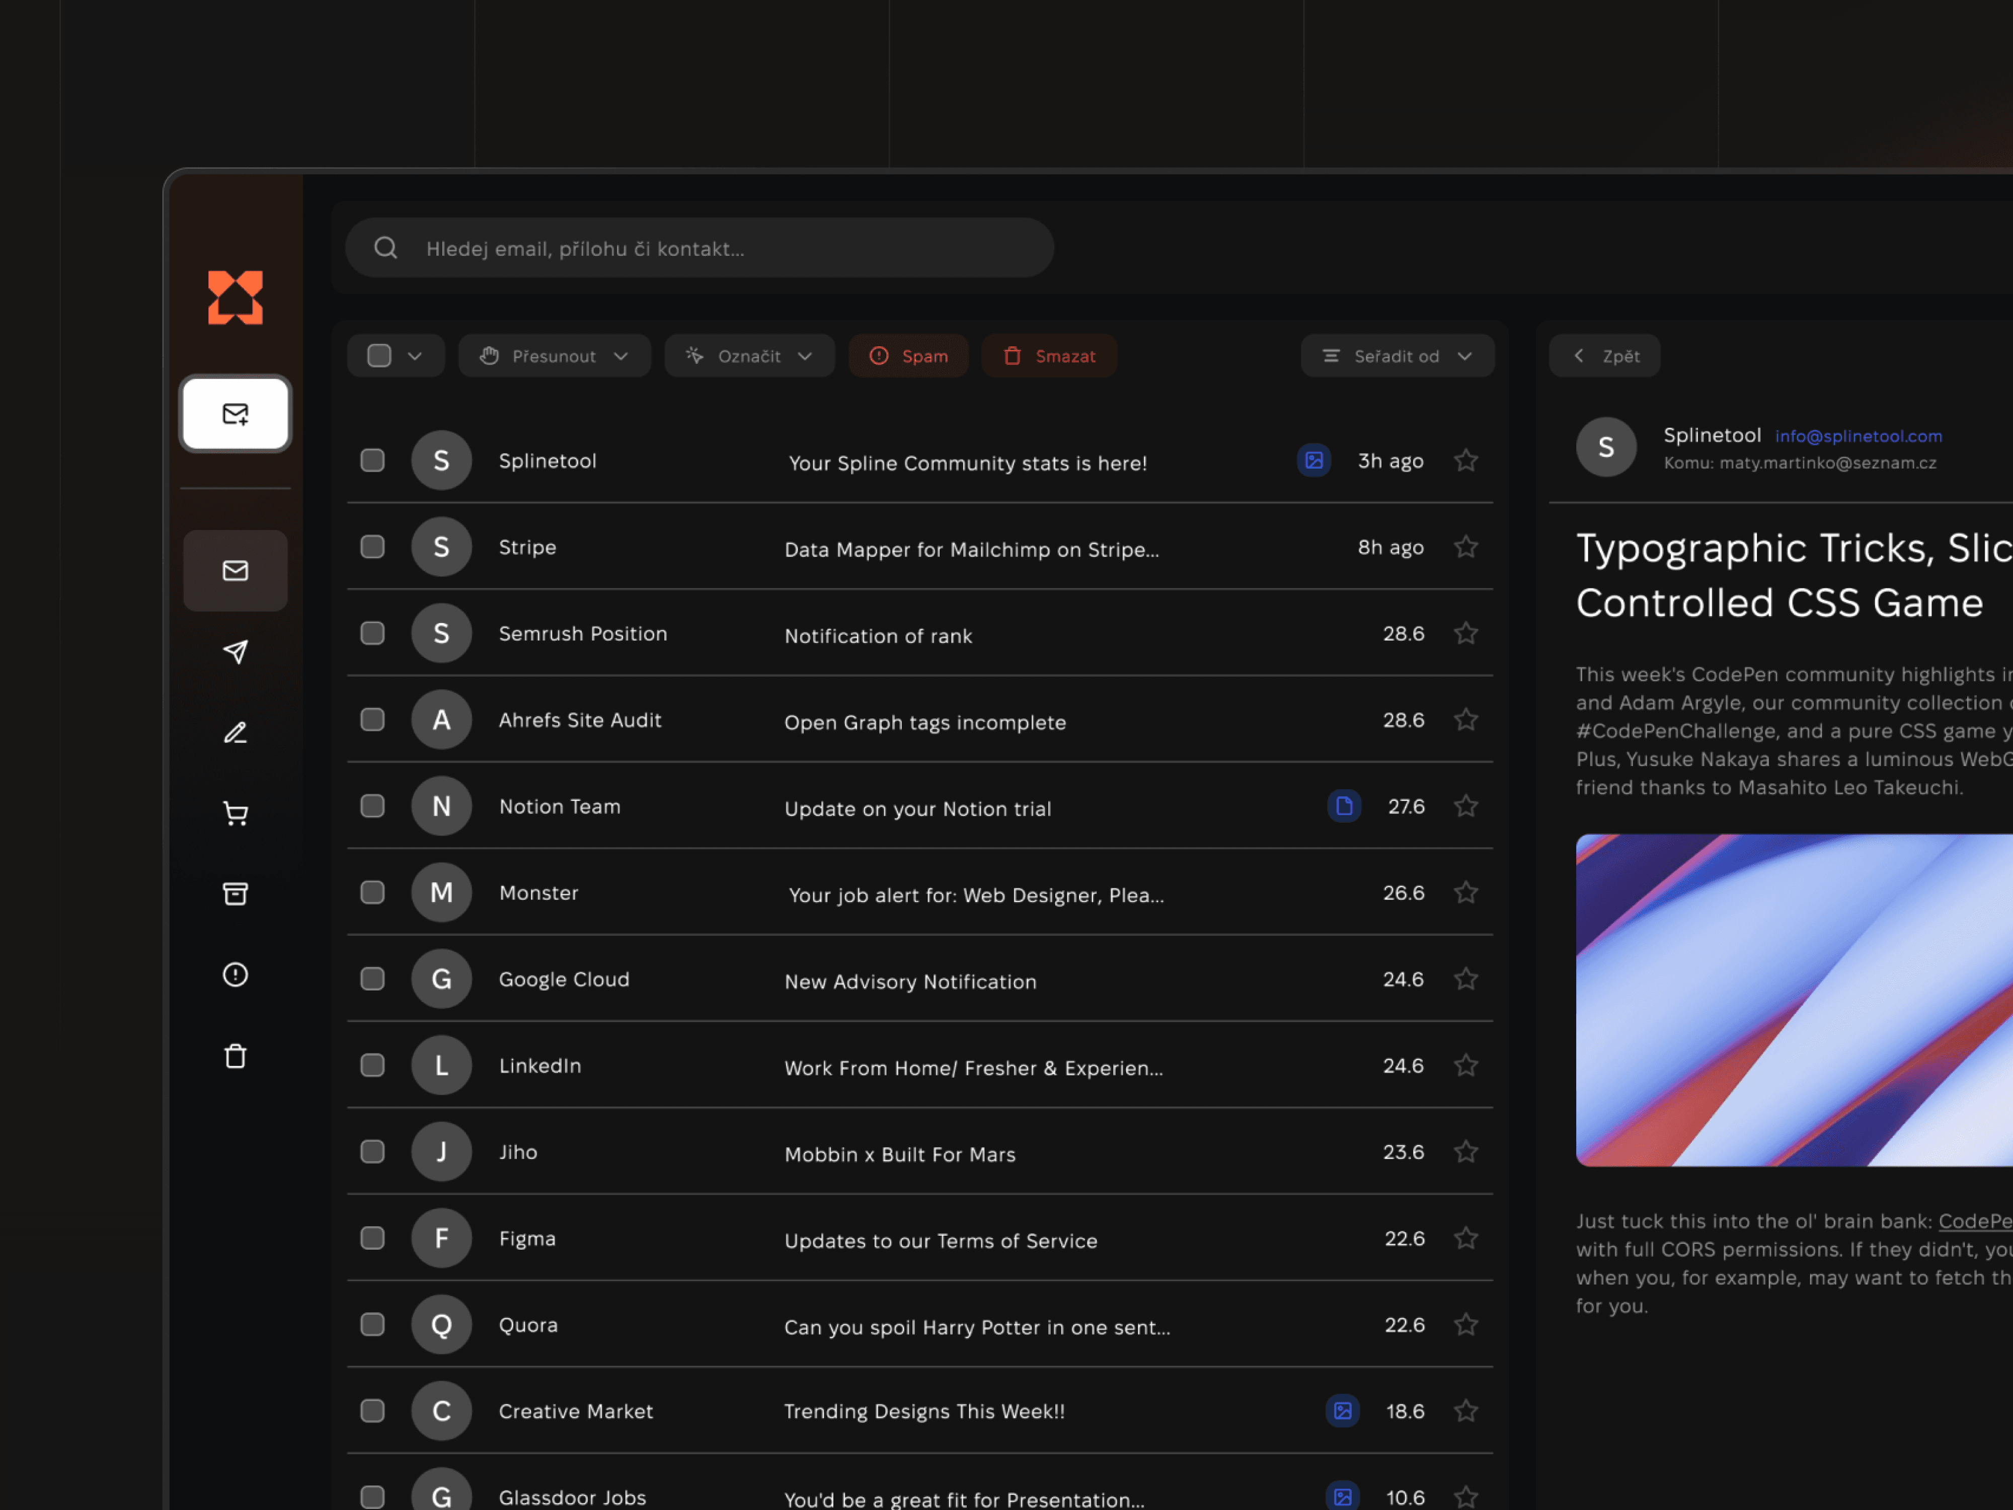Open the shopping cart folder in sidebar
The width and height of the screenshot is (2013, 1510).
[235, 813]
